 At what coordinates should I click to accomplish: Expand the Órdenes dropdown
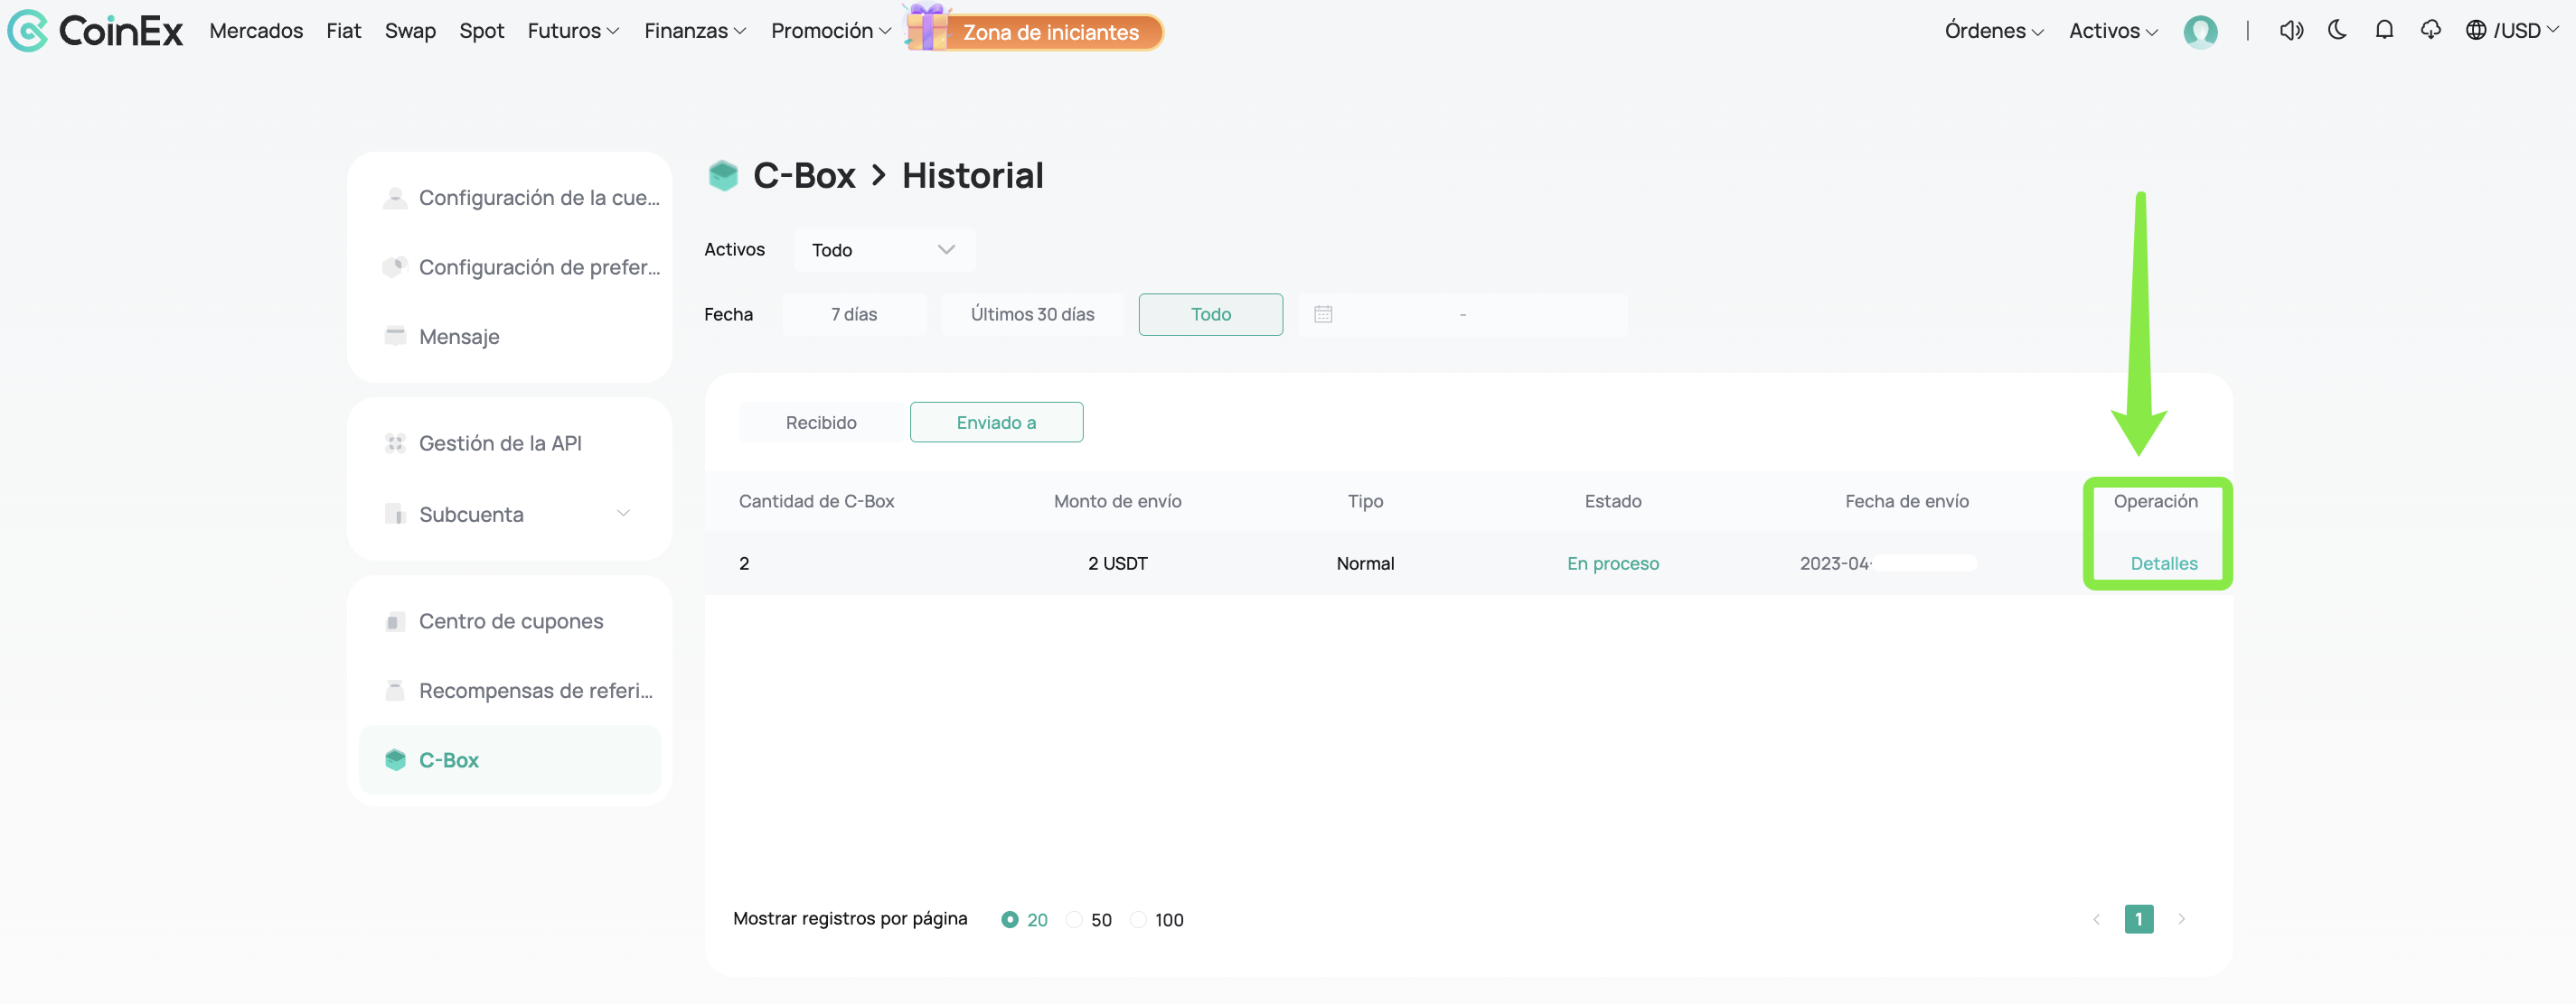point(1994,31)
